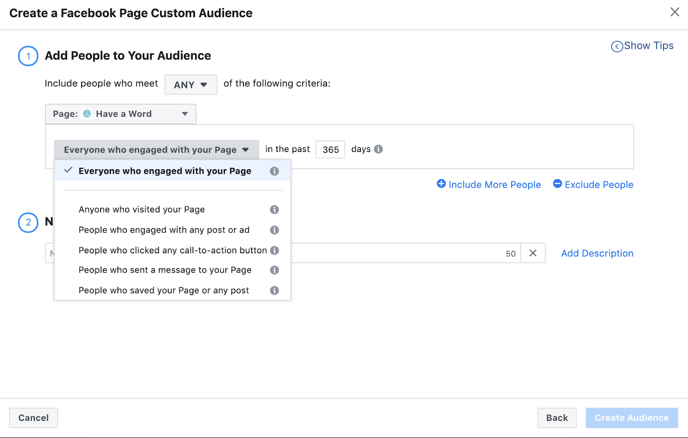Screen dimensions: 688x438
Task: Click info icon next to 'days' field
Action: click(378, 149)
